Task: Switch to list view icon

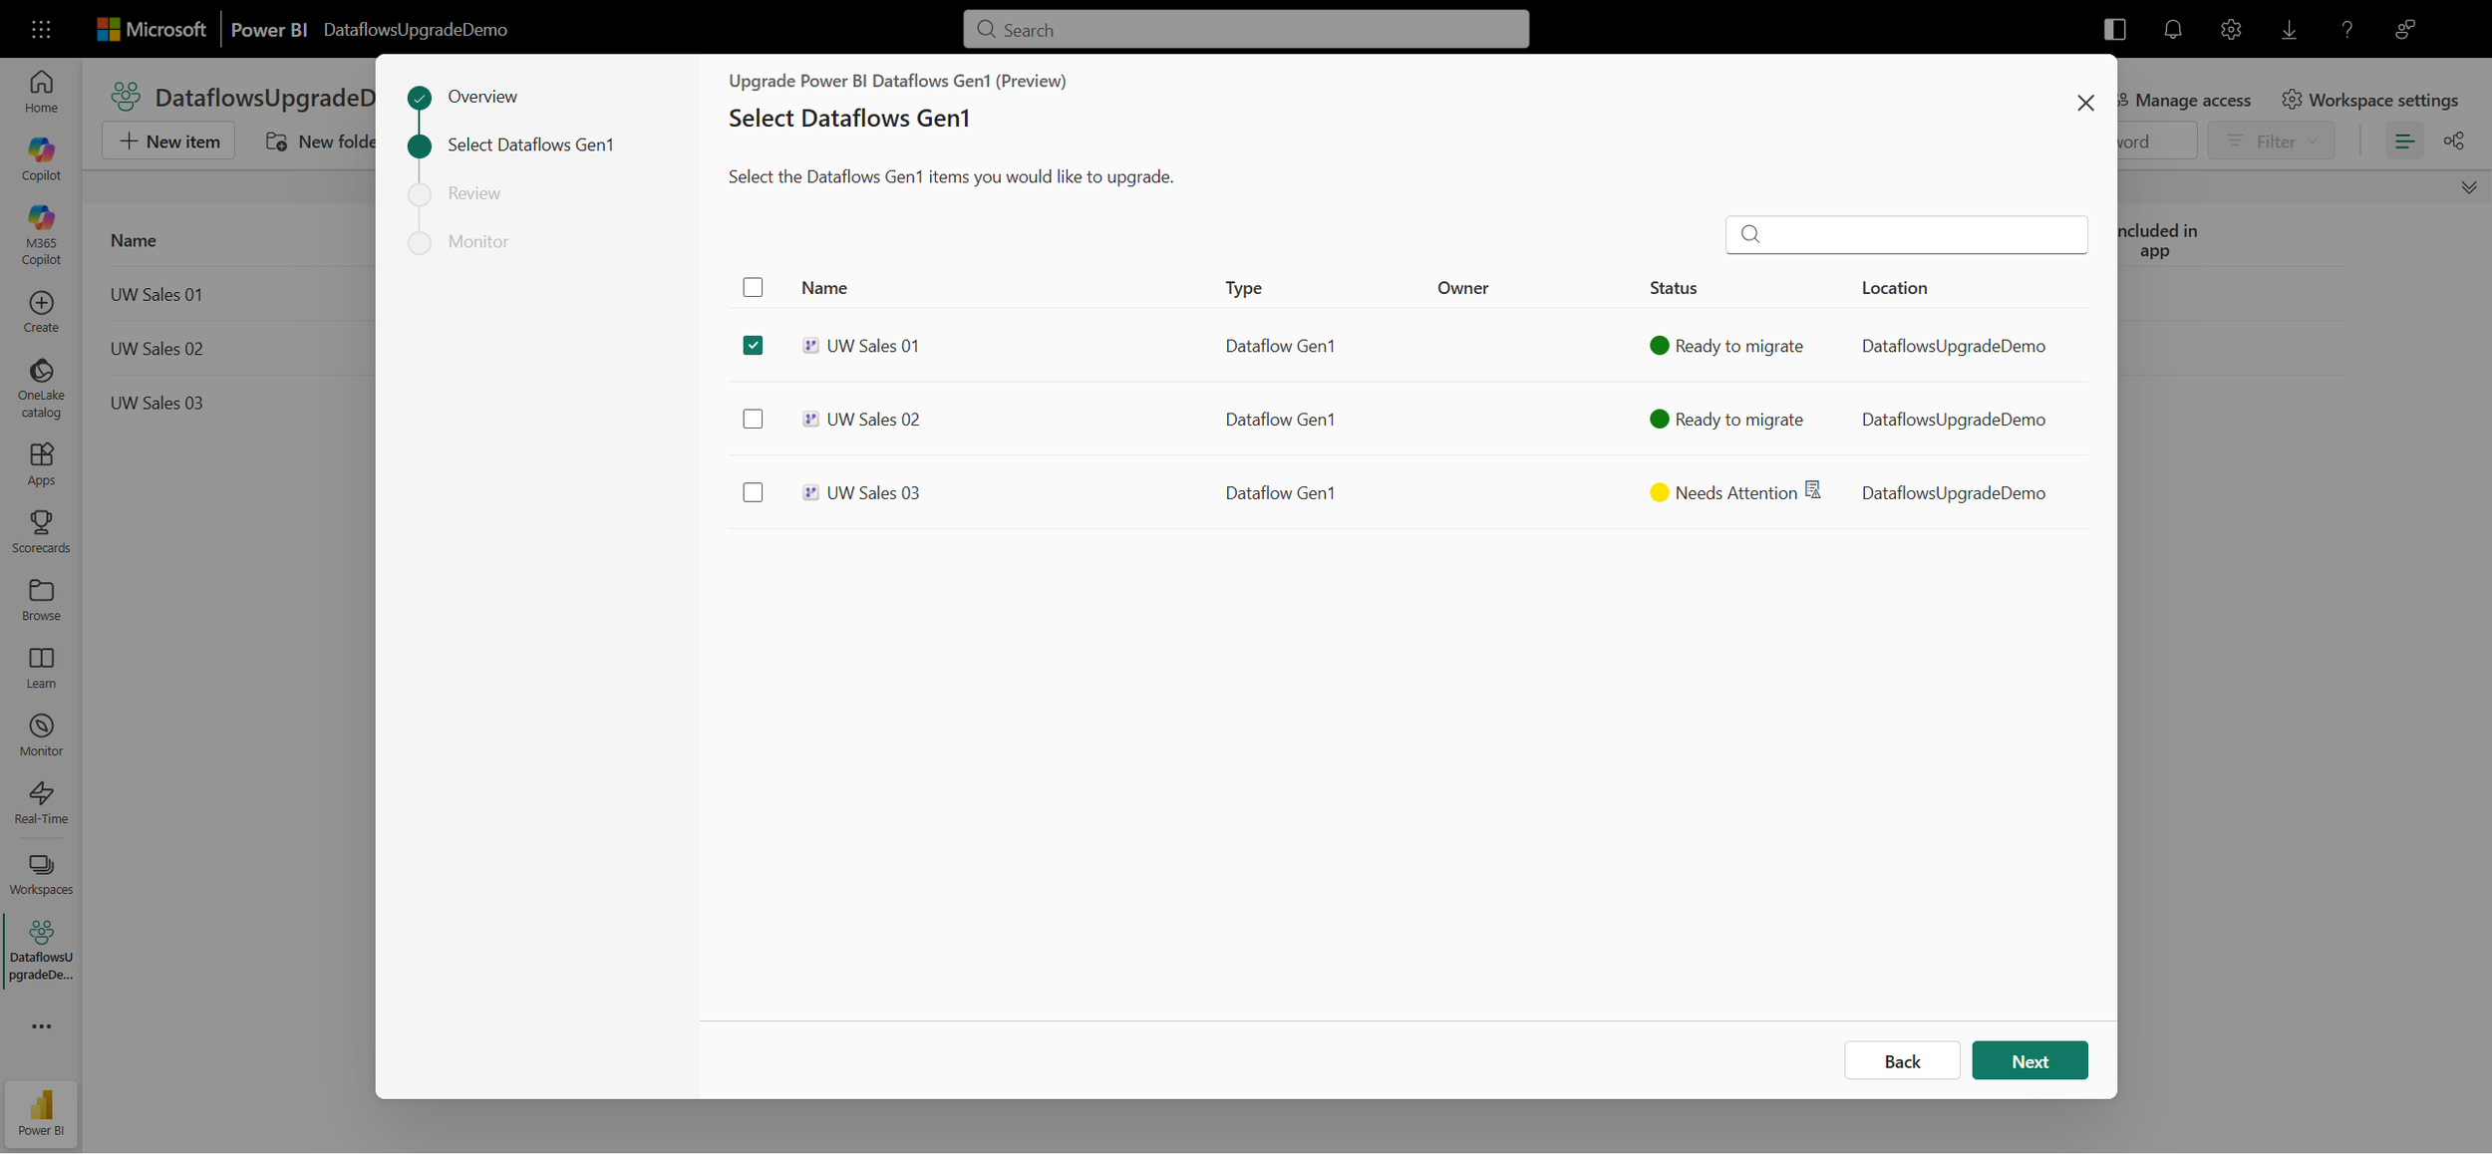Action: click(x=2404, y=142)
